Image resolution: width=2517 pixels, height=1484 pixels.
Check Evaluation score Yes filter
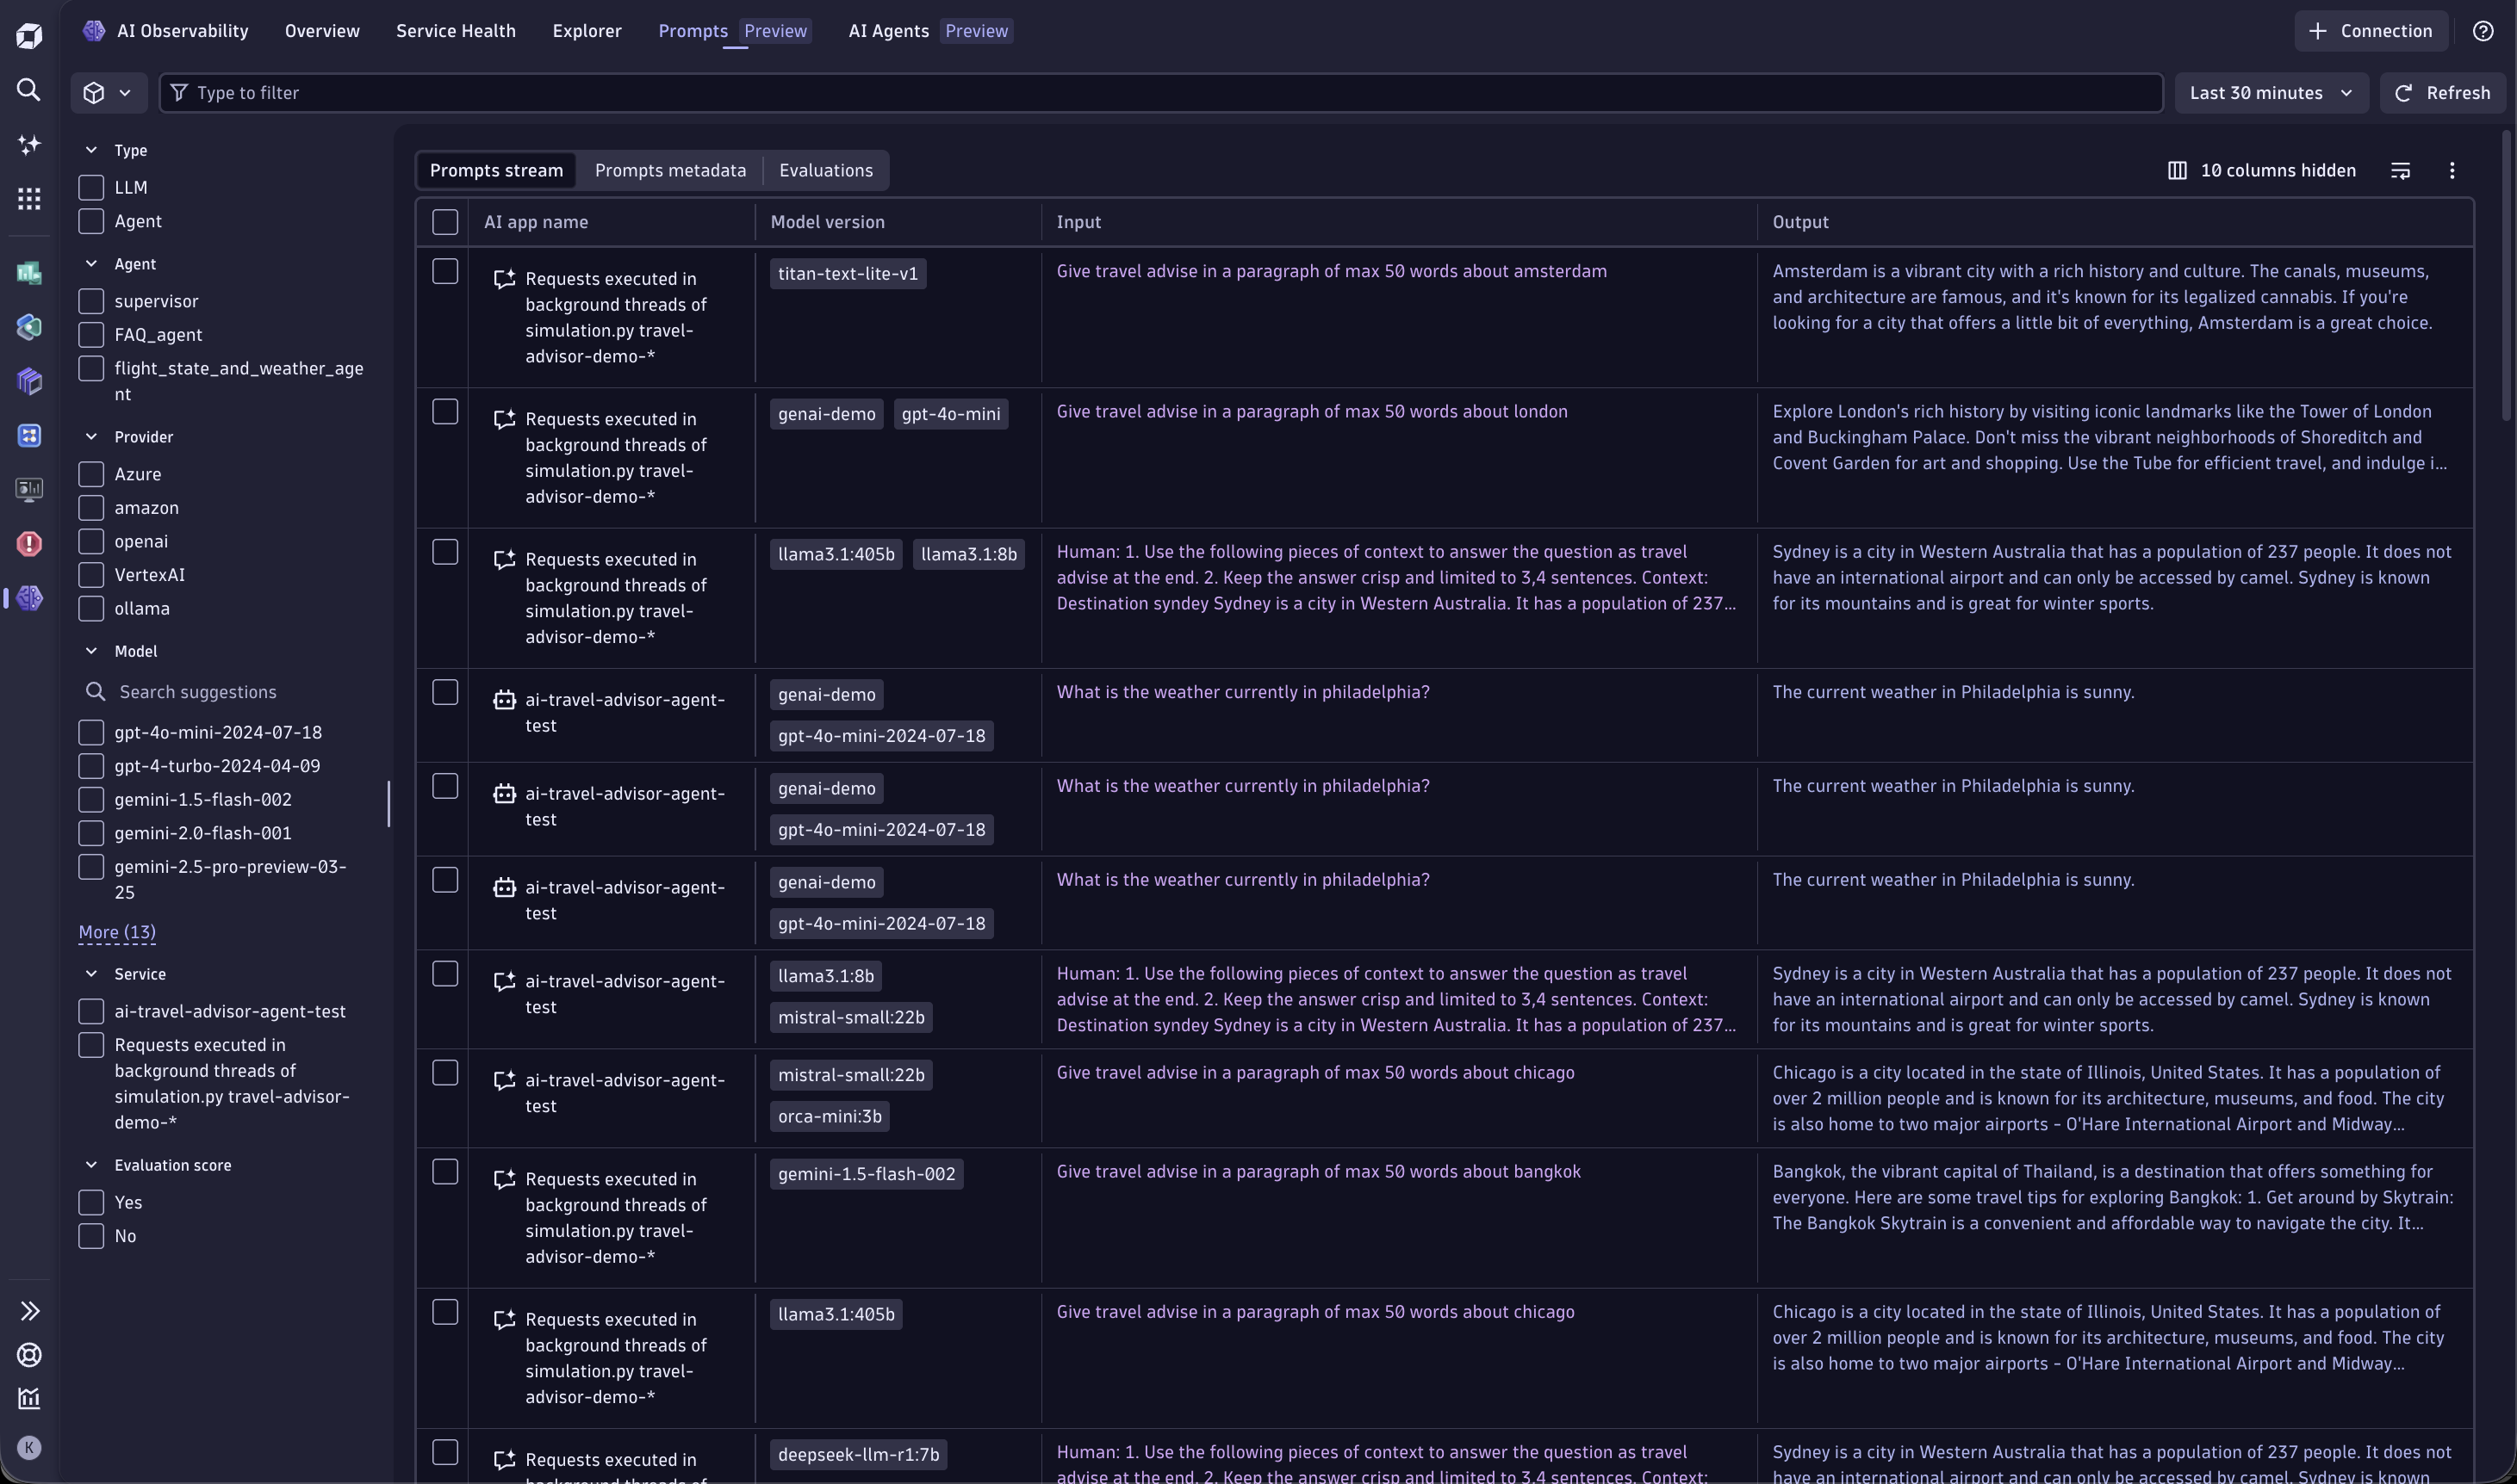click(x=91, y=1202)
